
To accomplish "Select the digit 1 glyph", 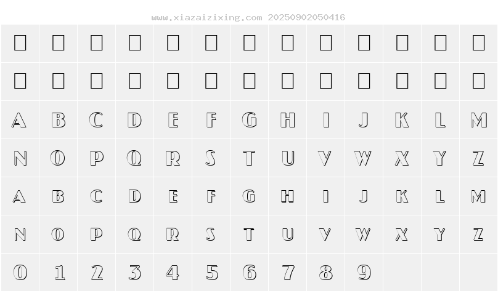I will click(59, 273).
